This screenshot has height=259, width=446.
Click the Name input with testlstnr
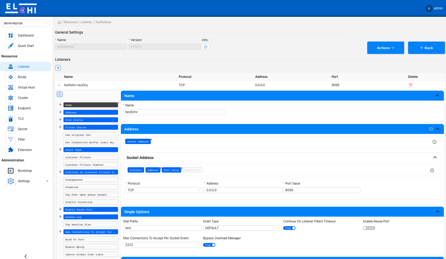click(175, 112)
